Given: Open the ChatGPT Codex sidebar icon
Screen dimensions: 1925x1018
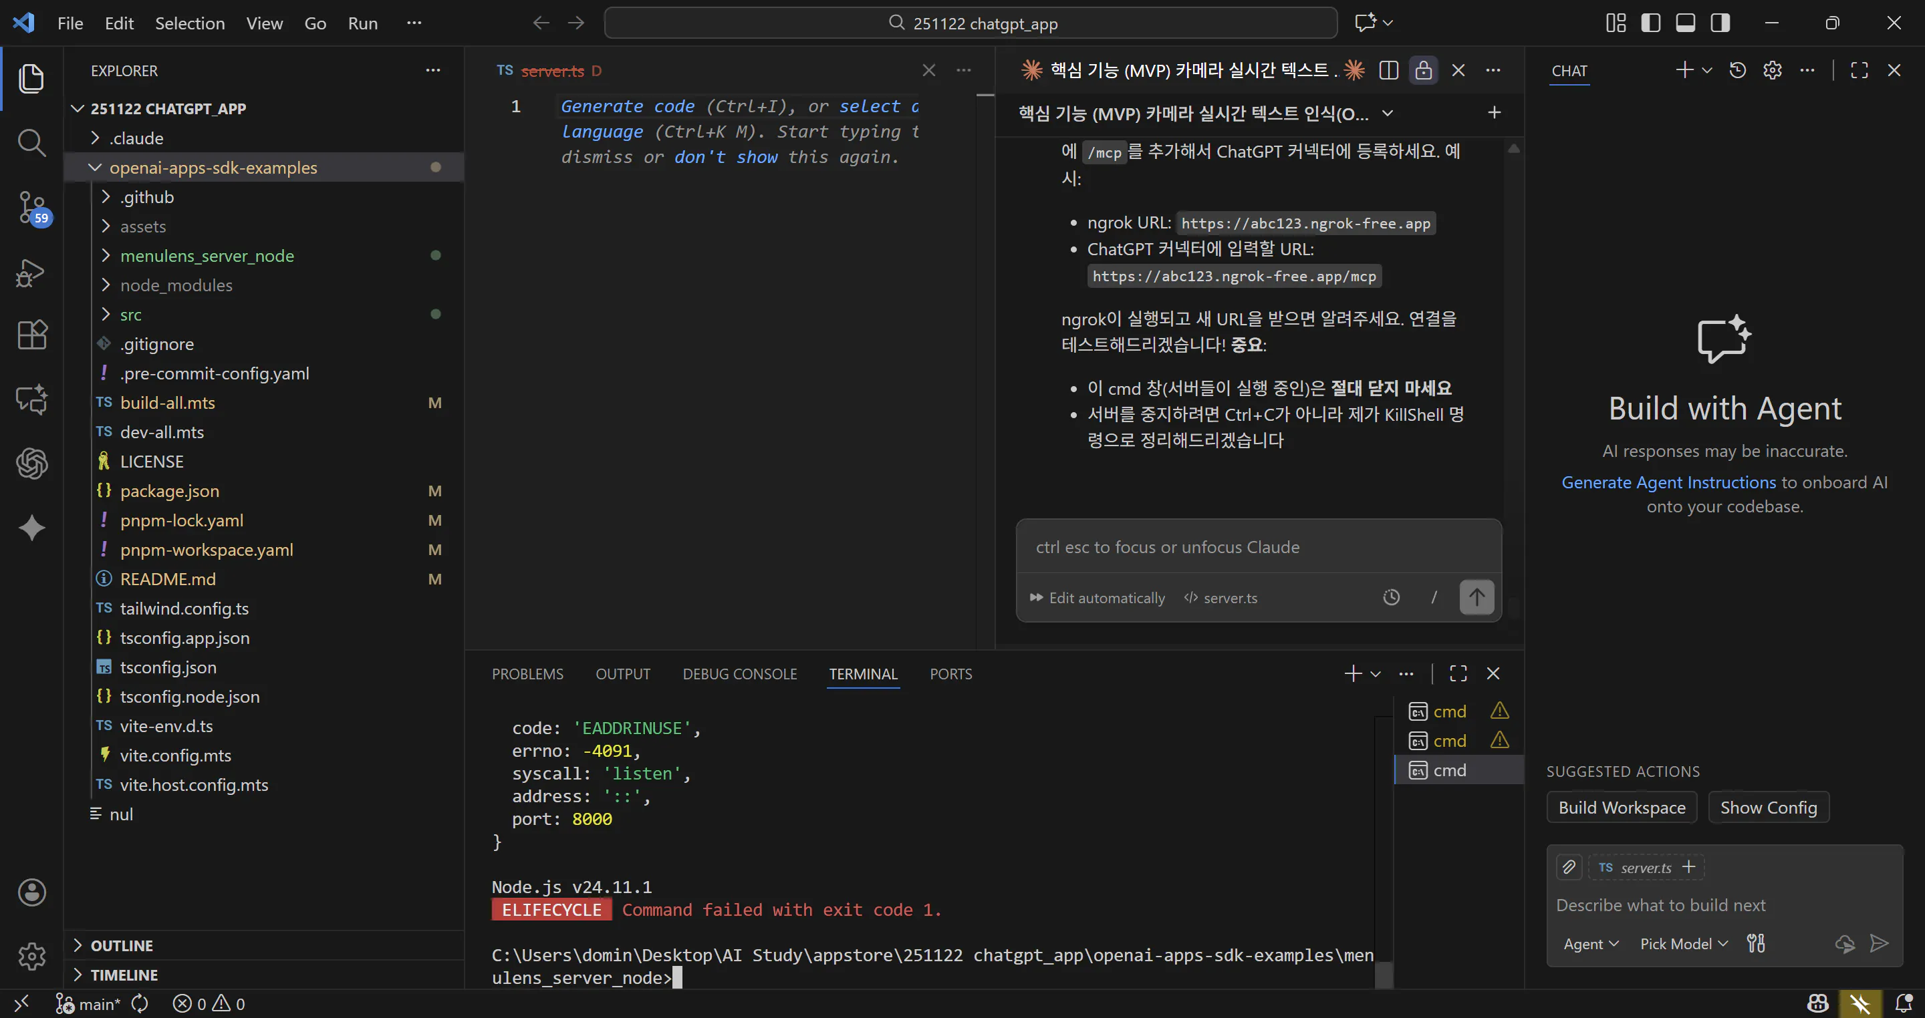Looking at the screenshot, I should tap(31, 463).
